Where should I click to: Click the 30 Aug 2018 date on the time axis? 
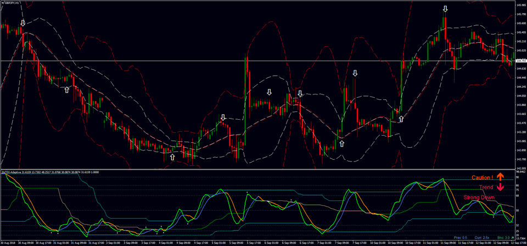9,242
